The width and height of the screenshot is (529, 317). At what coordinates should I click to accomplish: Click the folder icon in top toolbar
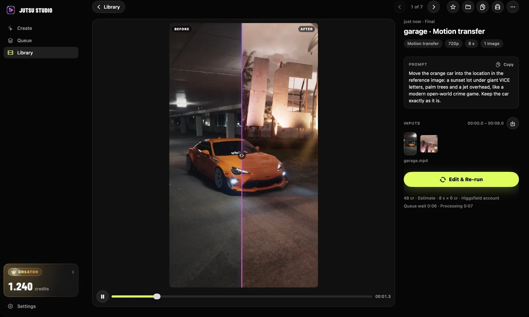468,7
